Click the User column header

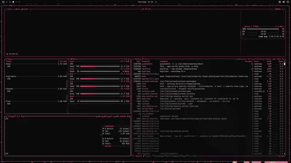(x=256, y=62)
